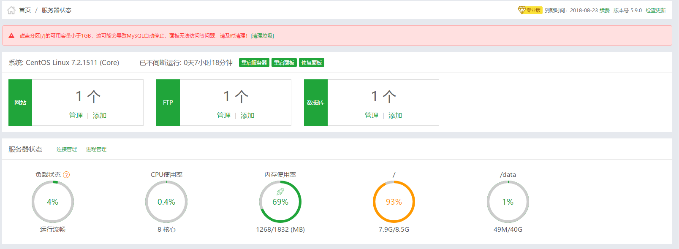679x249 pixels.
Task: Open 管理 under the FTP card
Action: coord(224,115)
